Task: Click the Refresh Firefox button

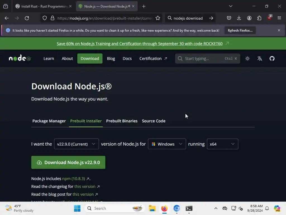Action: 240,30
